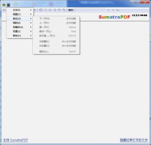Rotate the page left
Viewport: 151px width, 145px height.
[x=50, y=10]
